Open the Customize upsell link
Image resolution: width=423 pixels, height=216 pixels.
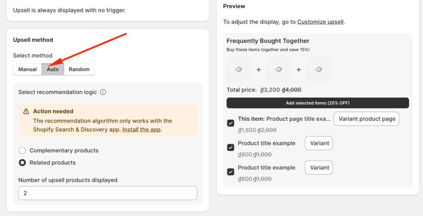click(x=320, y=22)
